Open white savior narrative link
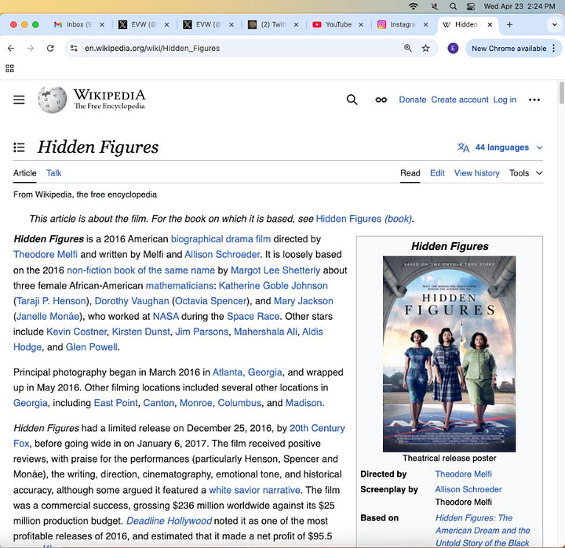 254,490
